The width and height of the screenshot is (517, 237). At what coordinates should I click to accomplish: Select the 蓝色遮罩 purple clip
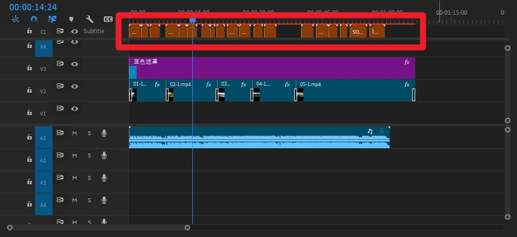click(x=272, y=68)
